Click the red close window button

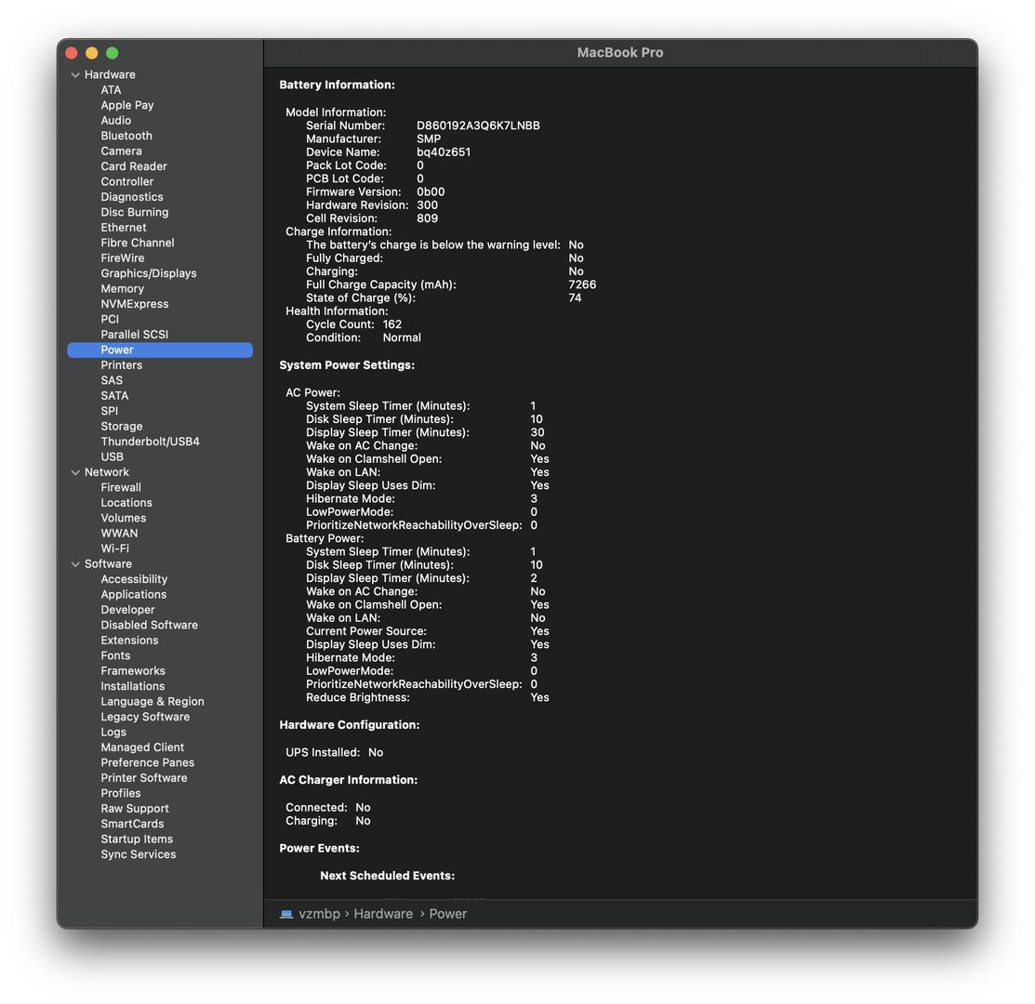click(x=72, y=53)
